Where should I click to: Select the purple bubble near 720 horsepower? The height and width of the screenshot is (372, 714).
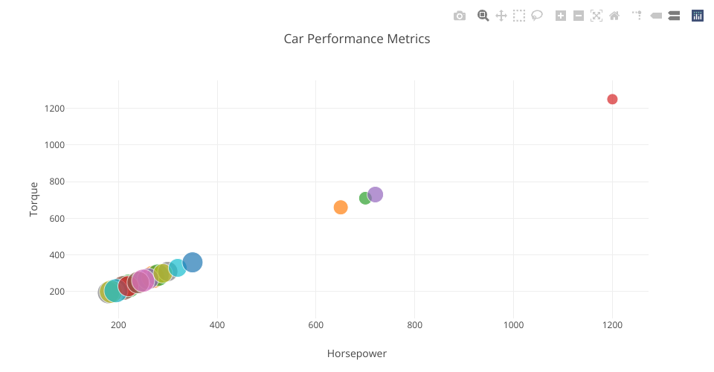coord(376,194)
